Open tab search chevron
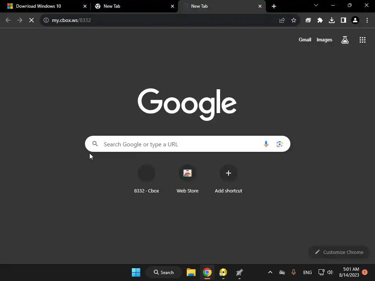375x281 pixels. point(316,5)
